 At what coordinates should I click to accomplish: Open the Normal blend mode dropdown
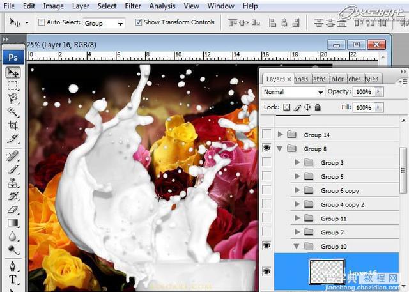294,92
